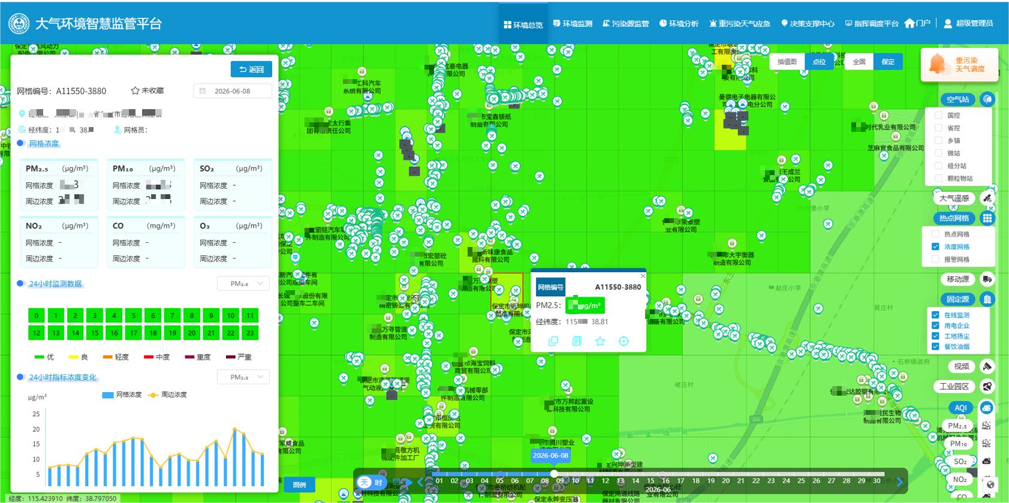The image size is (1009, 503).
Task: Open the 重污染天气应急 menu
Action: point(740,23)
